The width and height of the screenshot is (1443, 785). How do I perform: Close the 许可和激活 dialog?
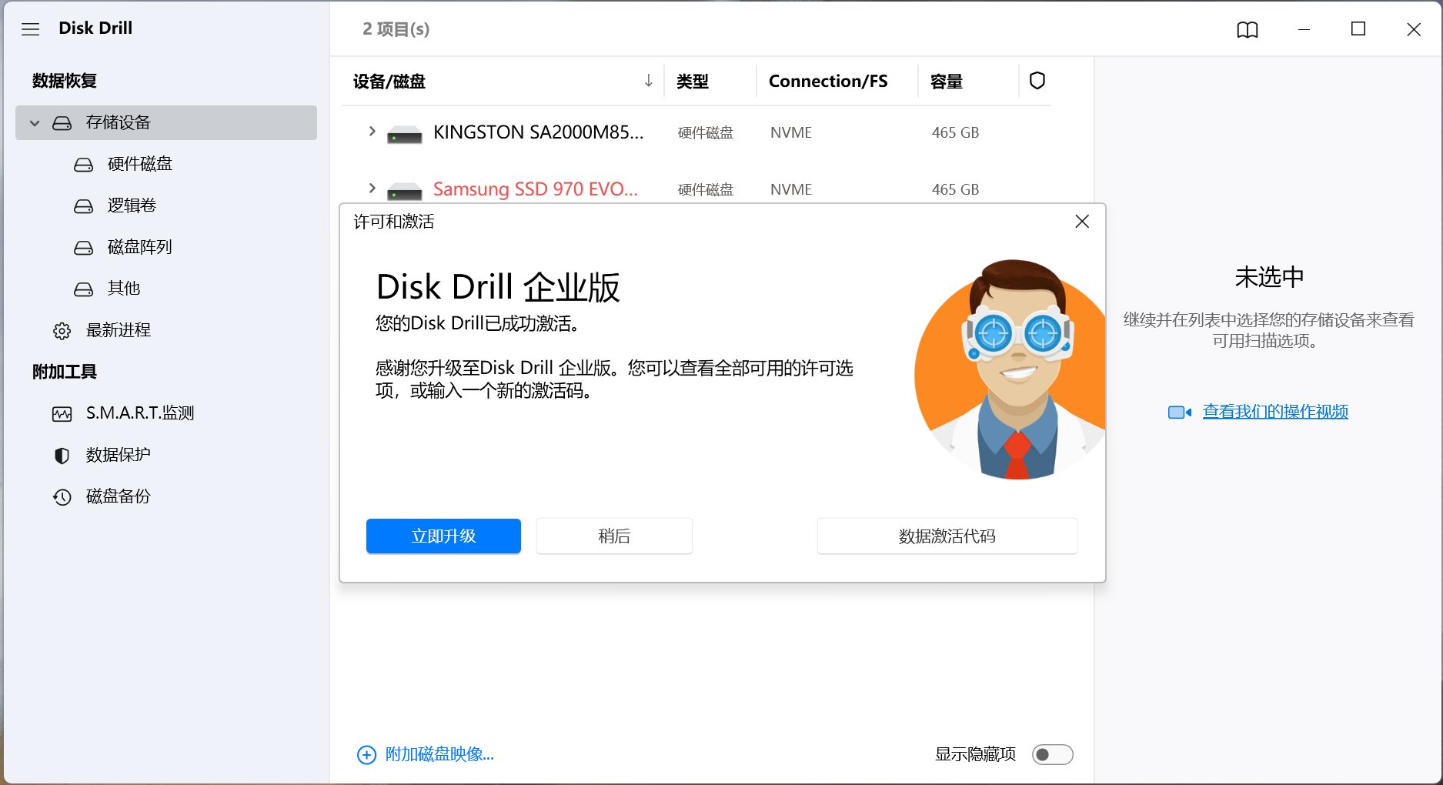coord(1082,222)
